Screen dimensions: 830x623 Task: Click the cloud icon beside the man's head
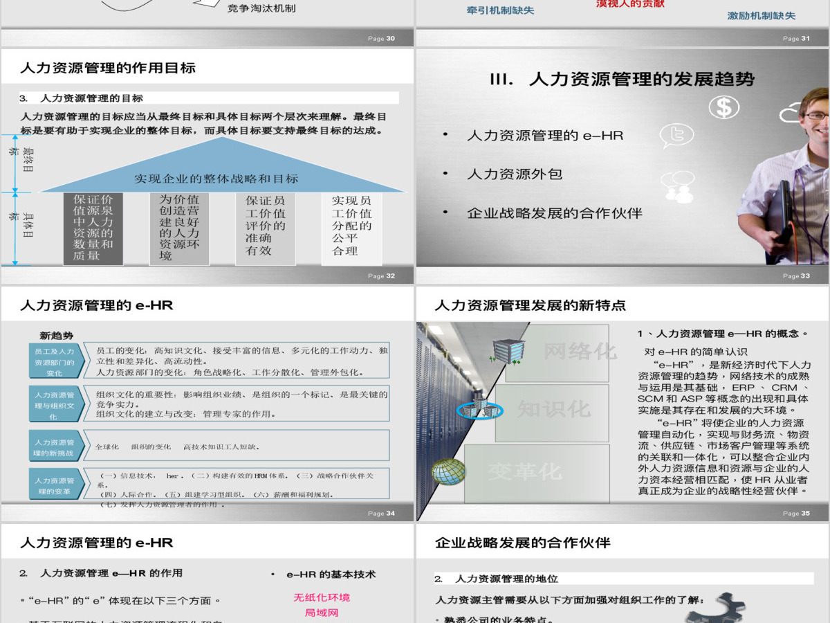[x=789, y=113]
